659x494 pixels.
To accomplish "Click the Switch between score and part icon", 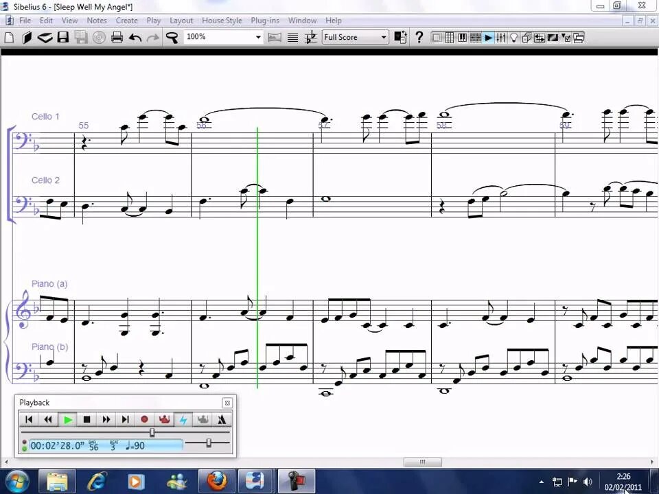I will [400, 37].
